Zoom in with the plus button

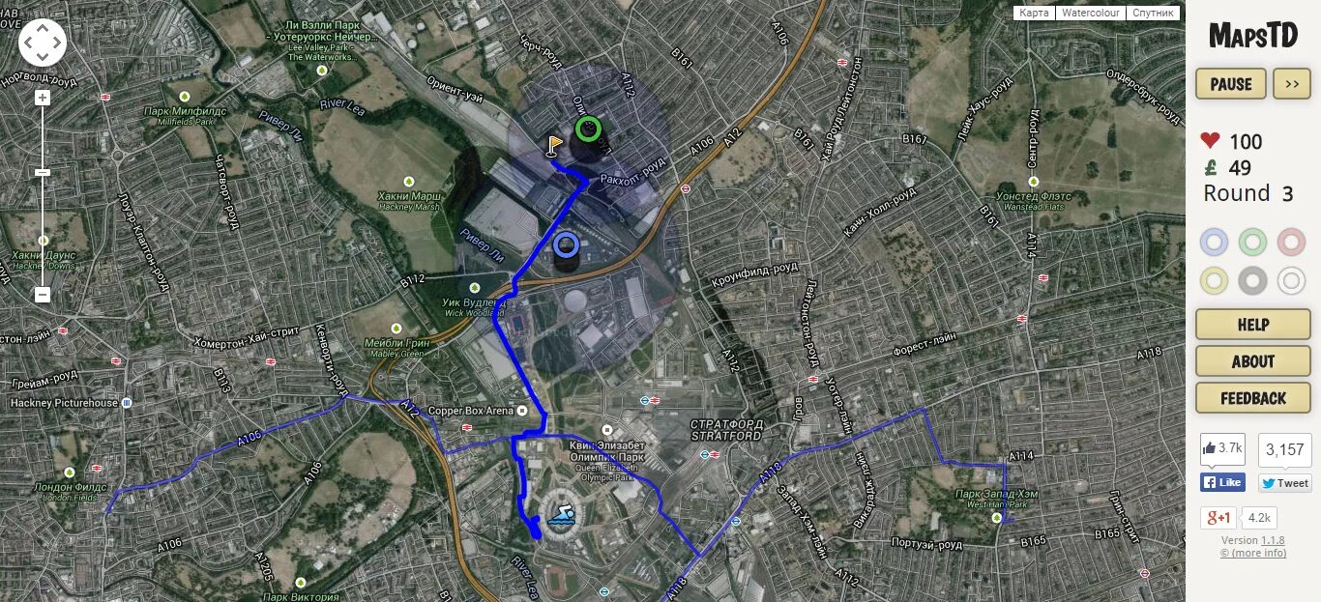(43, 98)
